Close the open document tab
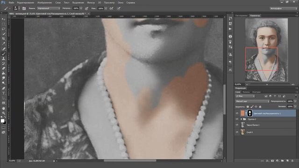The image size is (299, 168). pyautogui.click(x=88, y=14)
